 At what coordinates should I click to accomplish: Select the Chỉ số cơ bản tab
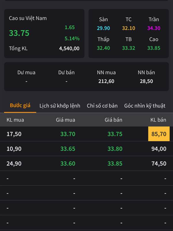coord(102,106)
